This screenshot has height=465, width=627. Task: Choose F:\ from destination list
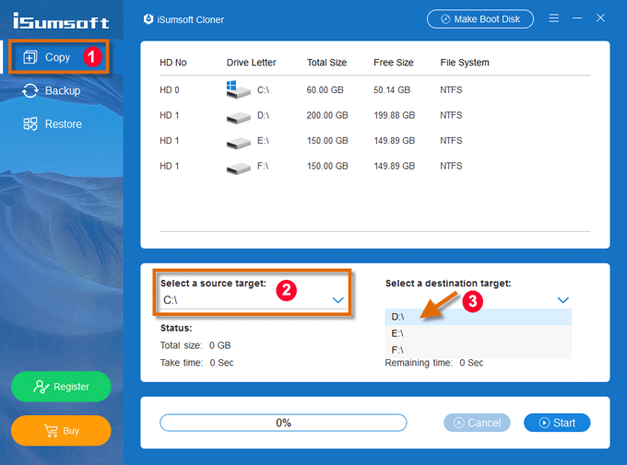[x=479, y=350]
